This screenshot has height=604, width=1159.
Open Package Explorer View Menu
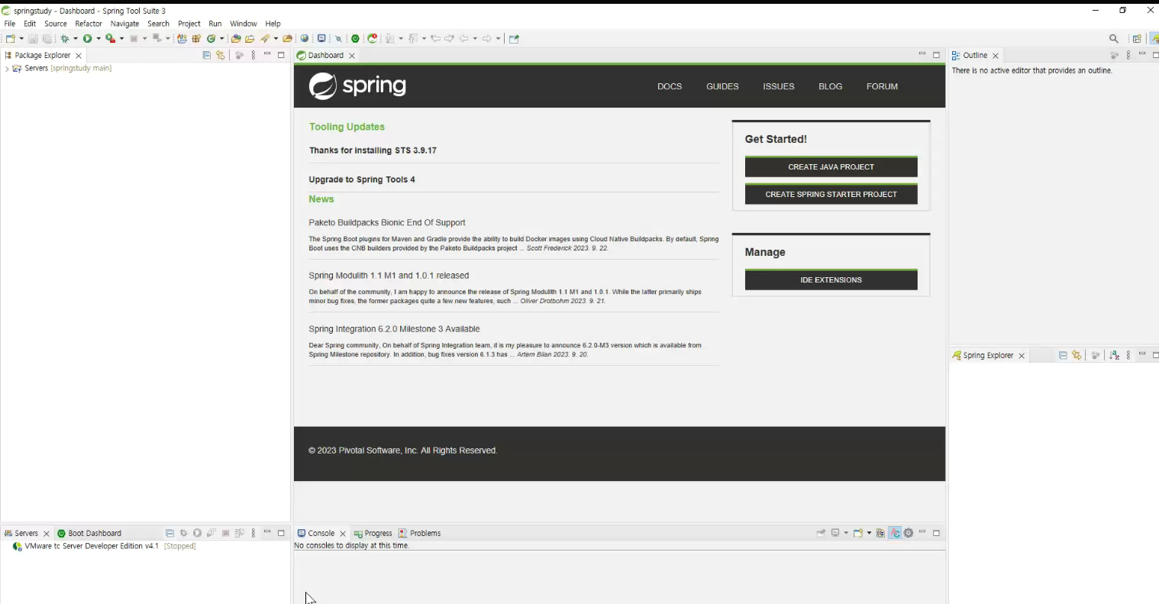[x=253, y=55]
